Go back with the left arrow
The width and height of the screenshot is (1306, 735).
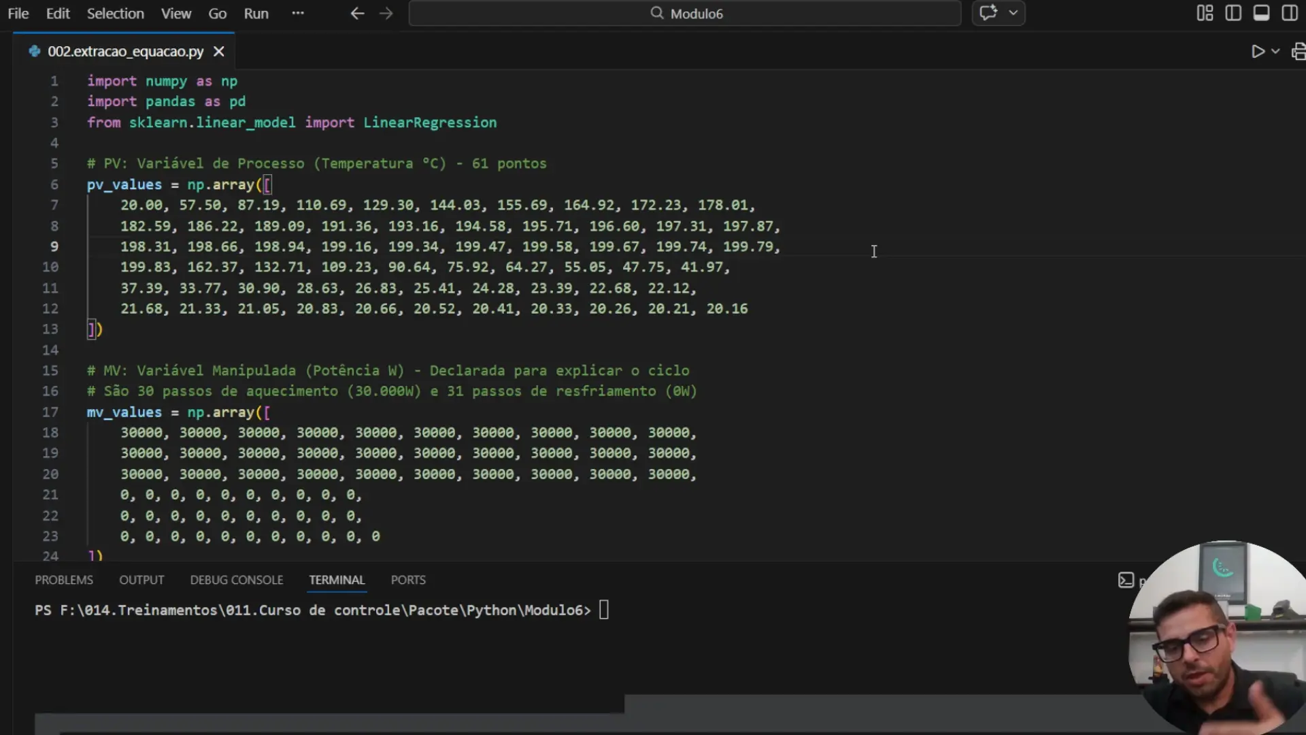[x=357, y=14]
